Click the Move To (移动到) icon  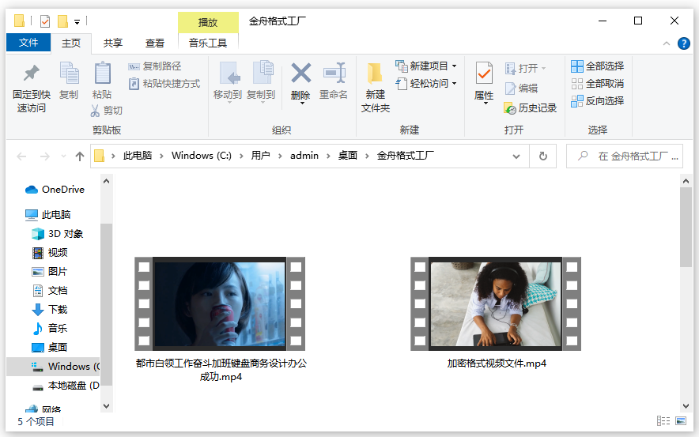tap(229, 73)
